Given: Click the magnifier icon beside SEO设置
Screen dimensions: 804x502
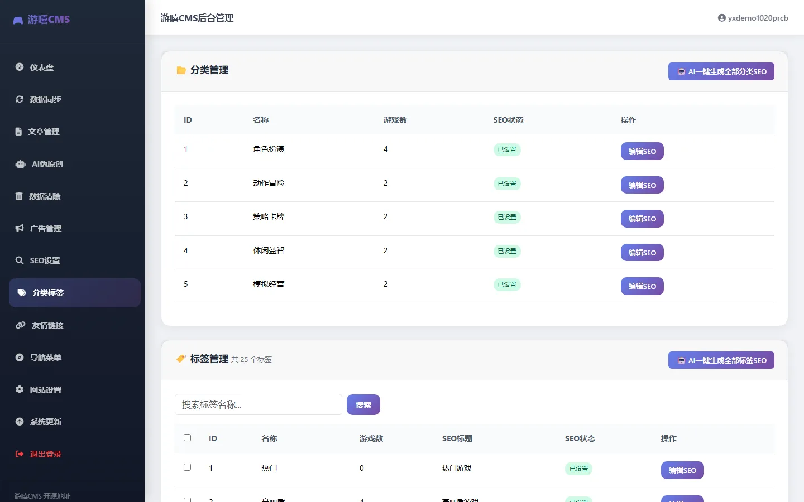Looking at the screenshot, I should pyautogui.click(x=20, y=260).
